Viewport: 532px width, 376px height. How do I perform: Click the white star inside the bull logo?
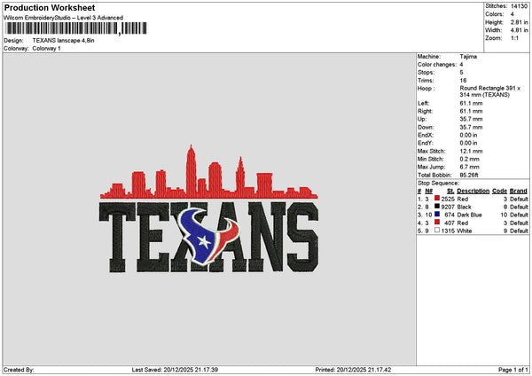point(204,242)
